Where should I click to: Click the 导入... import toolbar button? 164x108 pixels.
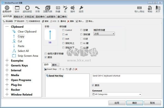[x=80, y=21]
